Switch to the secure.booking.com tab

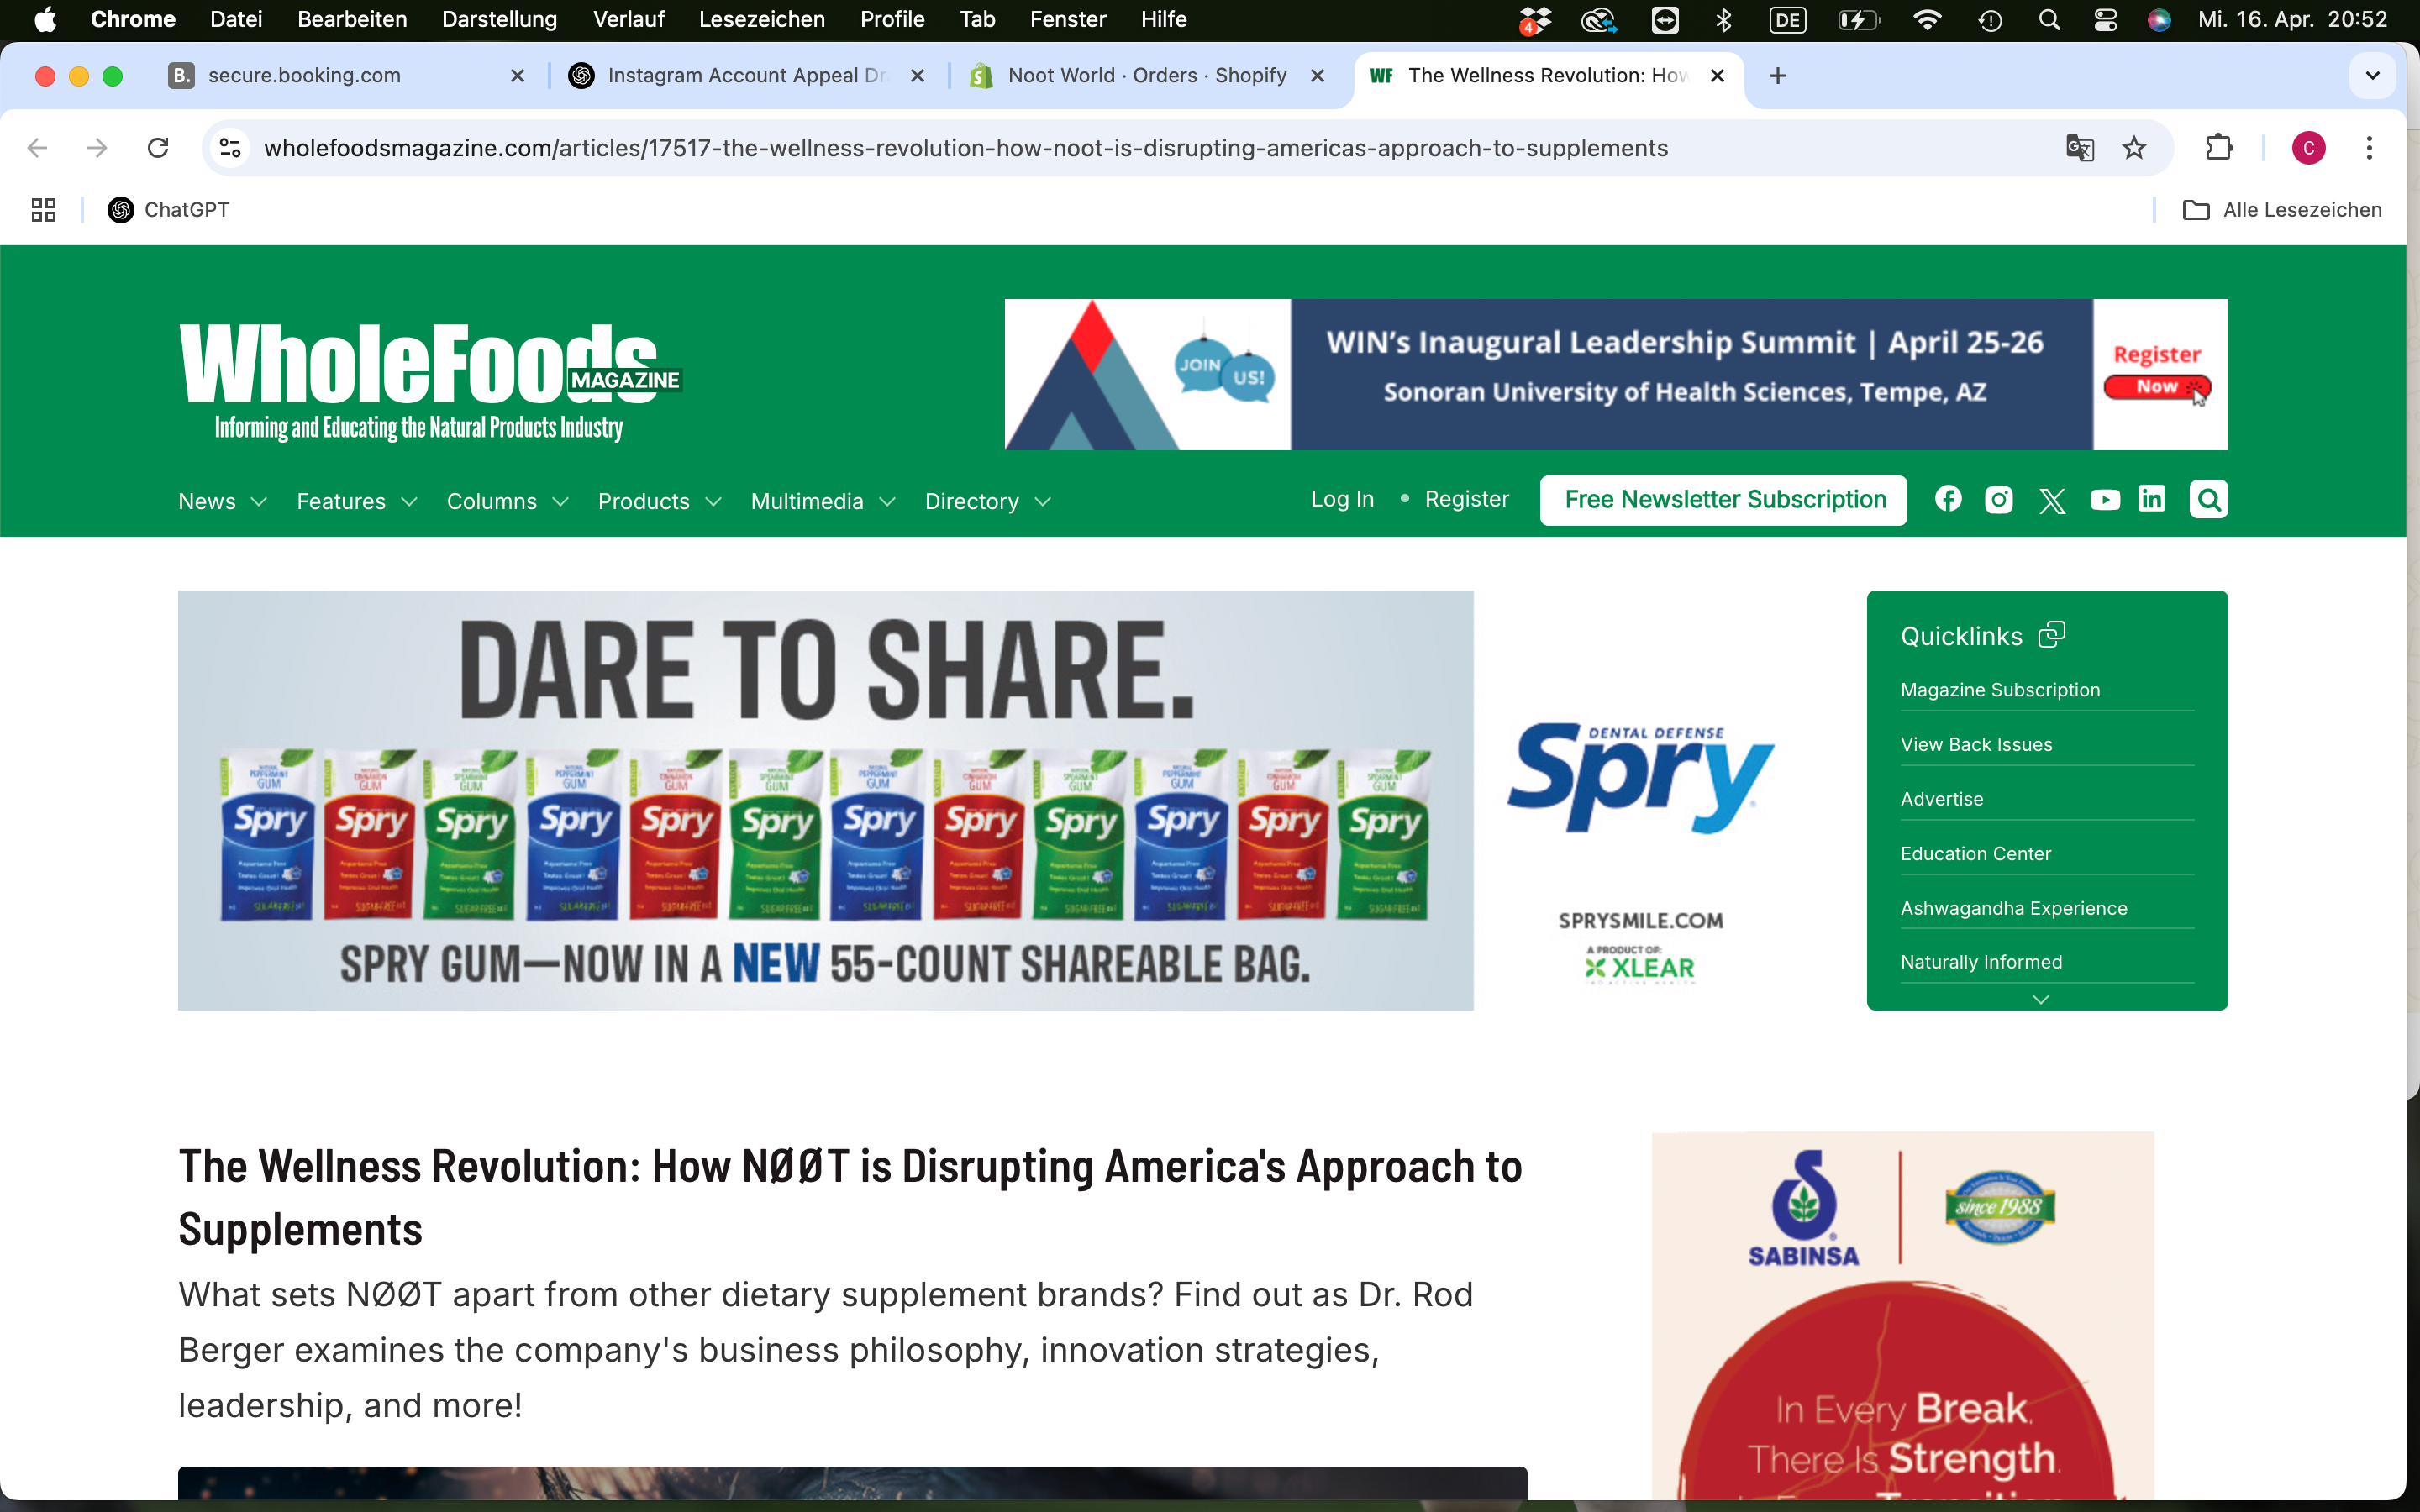pos(346,76)
